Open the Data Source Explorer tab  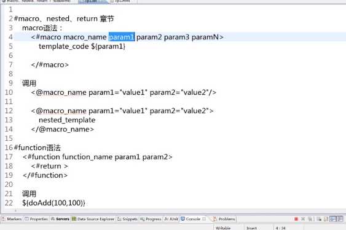pyautogui.click(x=93, y=219)
